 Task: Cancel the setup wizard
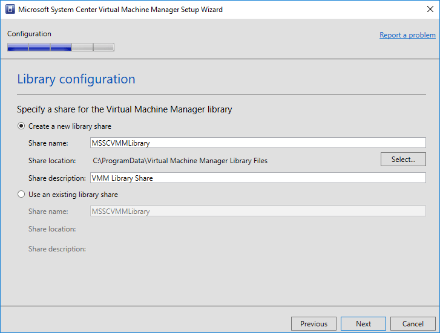coord(413,323)
